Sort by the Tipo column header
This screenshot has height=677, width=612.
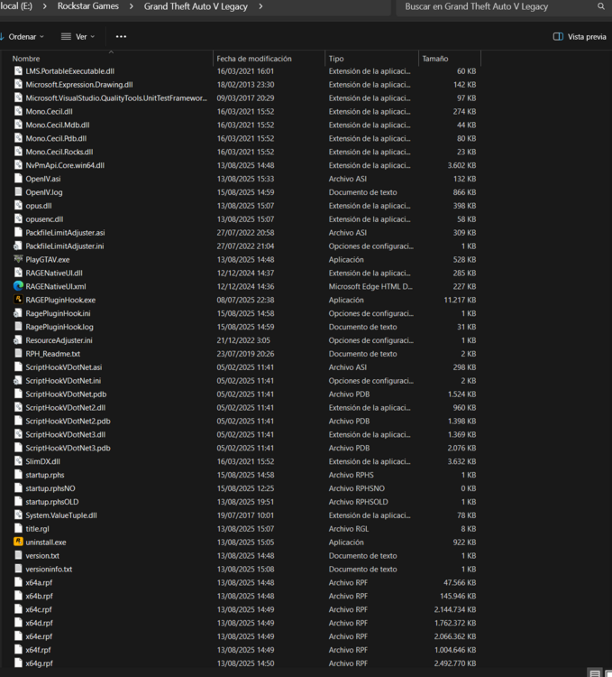click(x=336, y=59)
